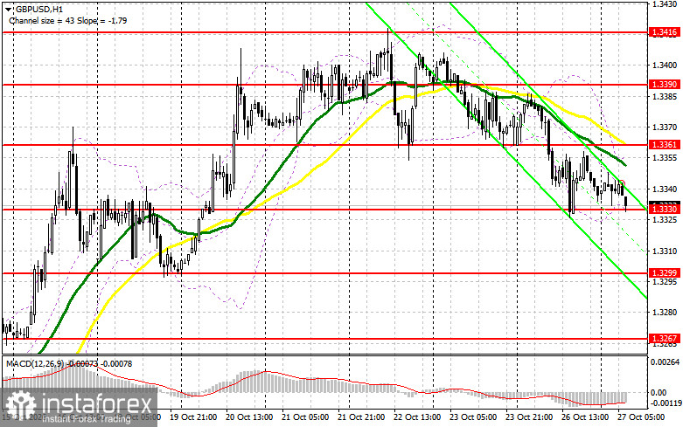Viewport: 683px width, 427px height.
Task: Click the 1.3370 price axis value
Action: [x=665, y=127]
